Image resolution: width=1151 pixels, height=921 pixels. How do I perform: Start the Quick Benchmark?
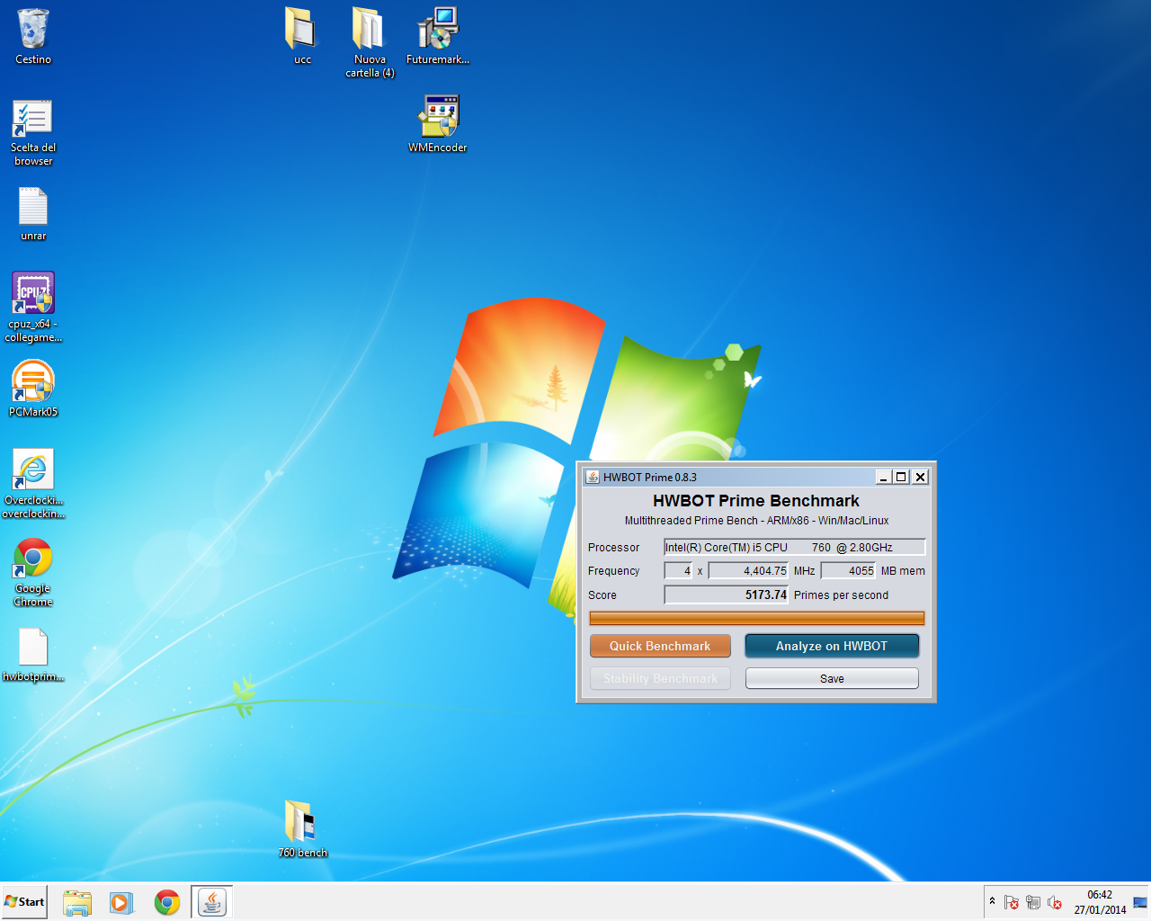(x=660, y=646)
